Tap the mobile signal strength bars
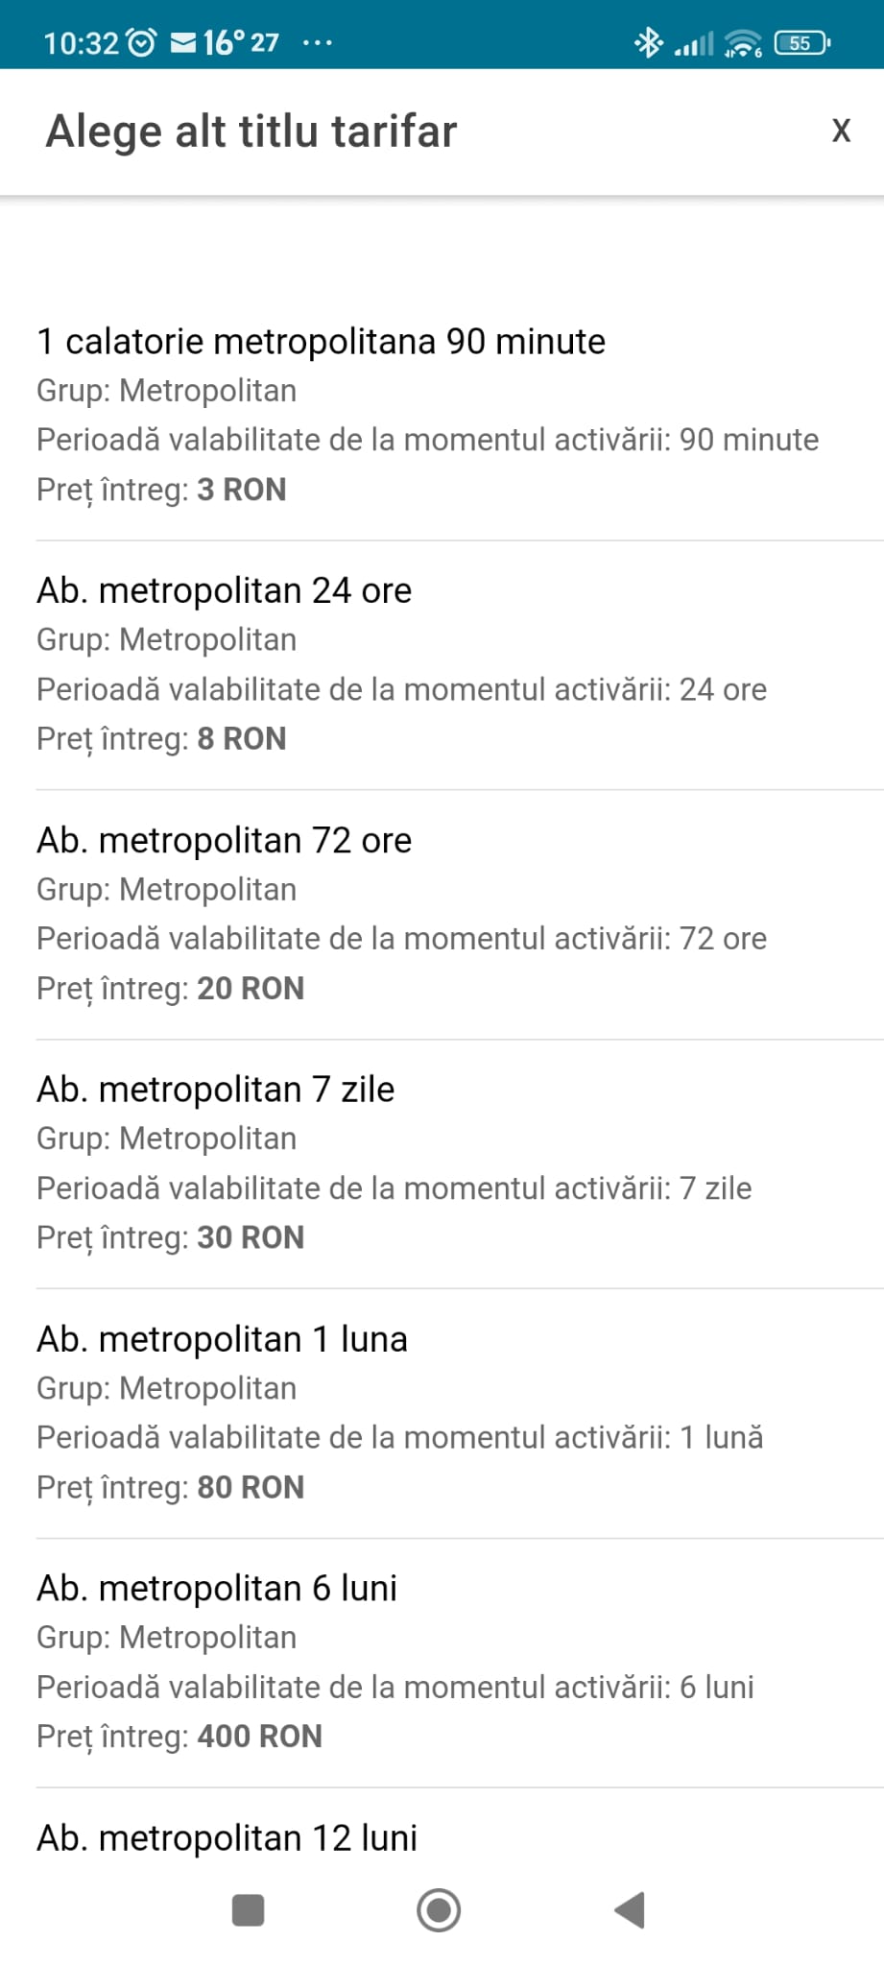Image resolution: width=884 pixels, height=1966 pixels. coord(694,43)
